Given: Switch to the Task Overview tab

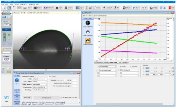Looking at the screenshot, I should (123, 63).
